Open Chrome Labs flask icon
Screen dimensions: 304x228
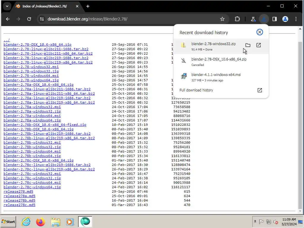(x=253, y=19)
